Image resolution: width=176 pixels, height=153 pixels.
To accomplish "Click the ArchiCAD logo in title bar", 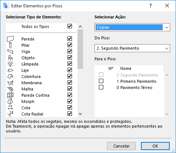I will click(x=6, y=6).
